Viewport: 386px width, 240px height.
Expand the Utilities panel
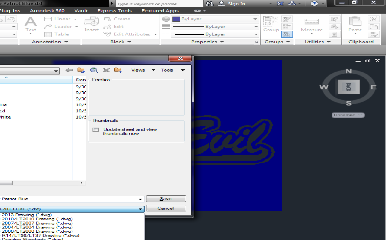[318, 42]
